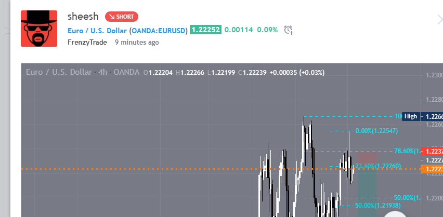
Task: Click the "sheesh" idea title
Action: (x=83, y=16)
